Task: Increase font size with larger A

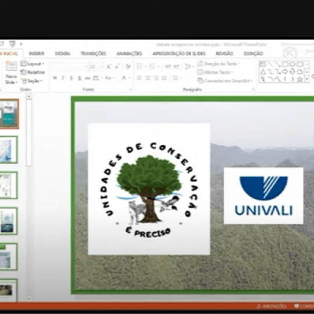Action: (109, 66)
